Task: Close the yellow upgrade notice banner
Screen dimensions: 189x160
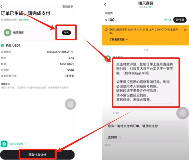Action: tap(185, 30)
